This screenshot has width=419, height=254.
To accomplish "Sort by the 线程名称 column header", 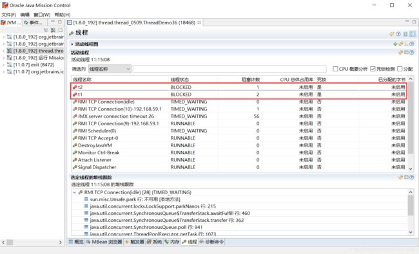I will (121, 80).
